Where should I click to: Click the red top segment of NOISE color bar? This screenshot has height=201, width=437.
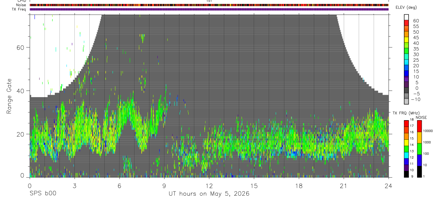(419, 126)
